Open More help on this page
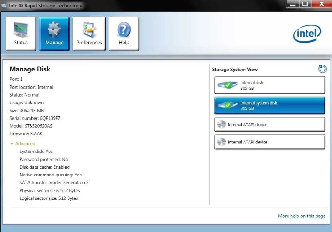This screenshot has height=232, width=332. [302, 216]
